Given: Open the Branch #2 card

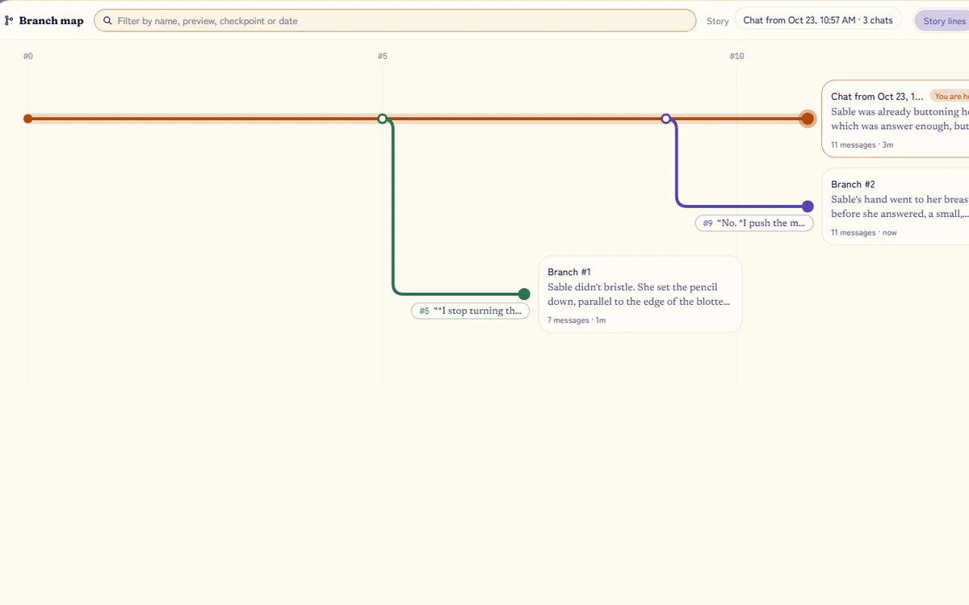Looking at the screenshot, I should pos(896,207).
